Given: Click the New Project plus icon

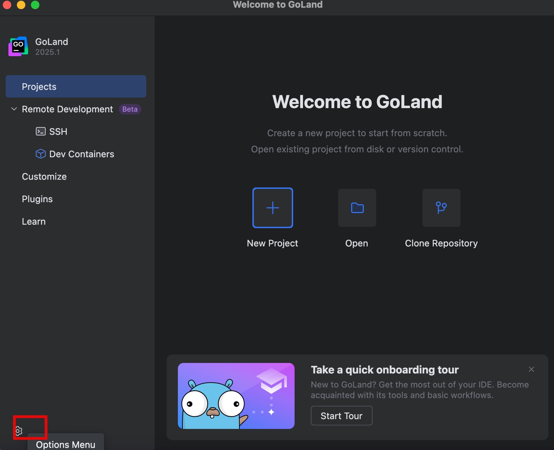Looking at the screenshot, I should pos(272,208).
